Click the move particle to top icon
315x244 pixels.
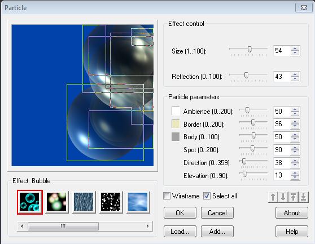[x=294, y=197]
